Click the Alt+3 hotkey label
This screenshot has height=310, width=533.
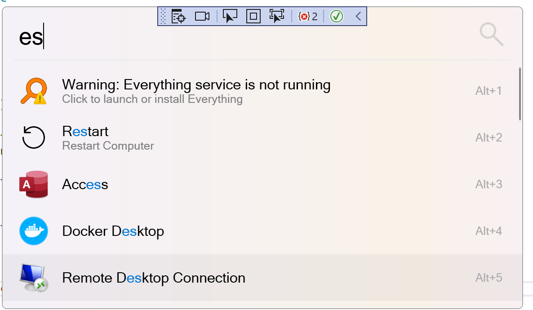click(x=489, y=184)
